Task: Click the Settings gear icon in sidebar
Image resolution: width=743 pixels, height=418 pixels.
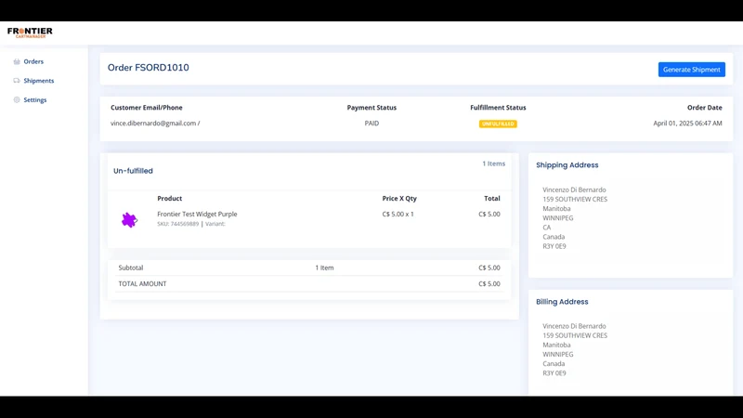Action: pyautogui.click(x=17, y=100)
